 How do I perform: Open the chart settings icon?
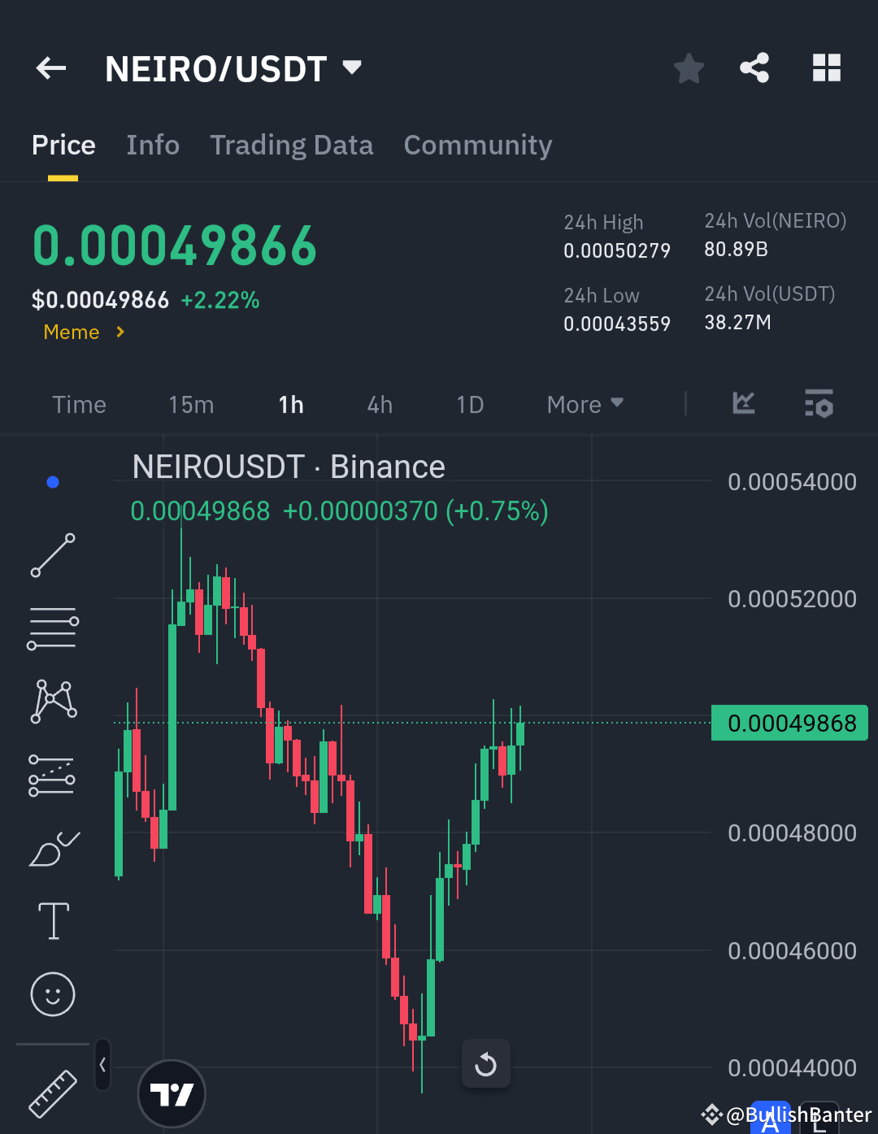click(819, 404)
